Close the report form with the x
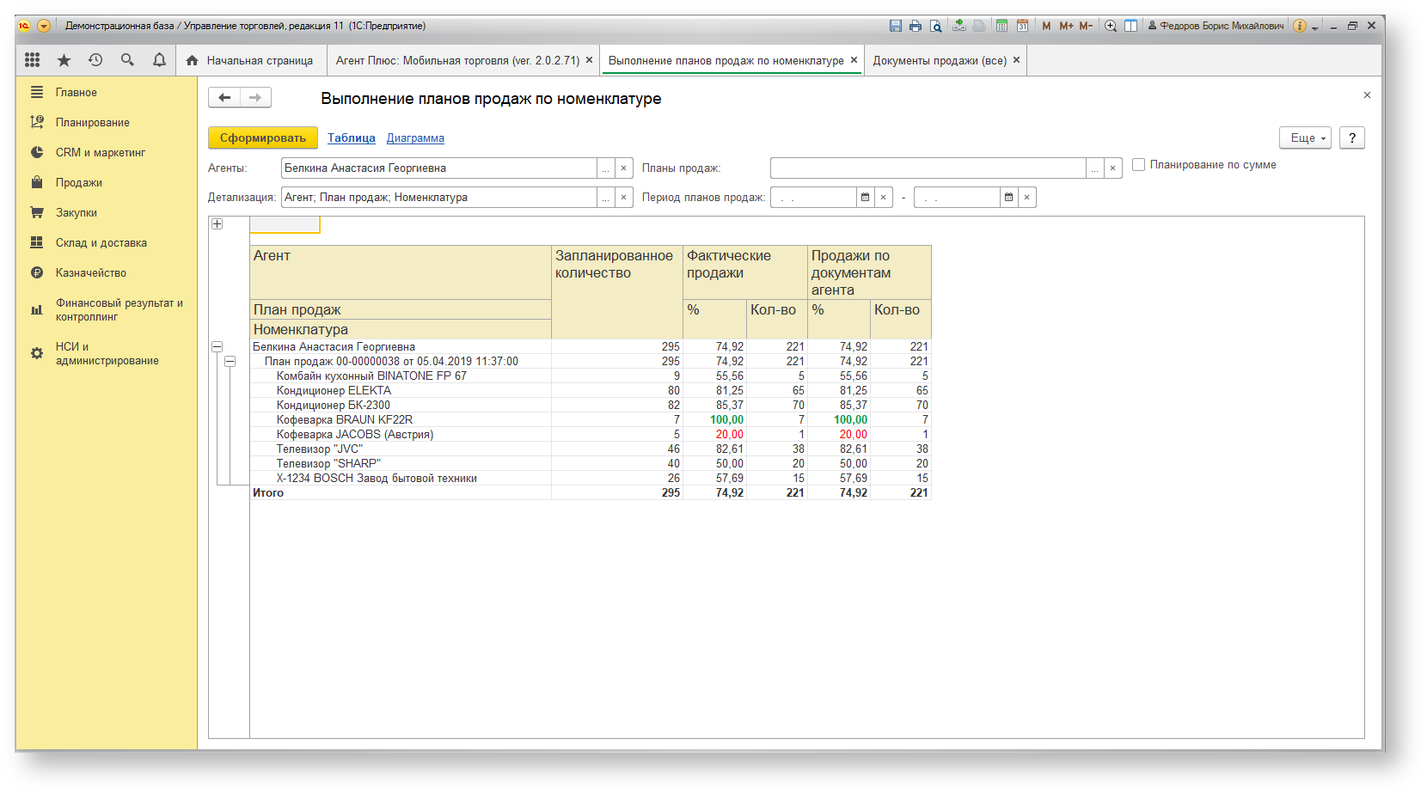The height and width of the screenshot is (794, 1427). (1367, 95)
